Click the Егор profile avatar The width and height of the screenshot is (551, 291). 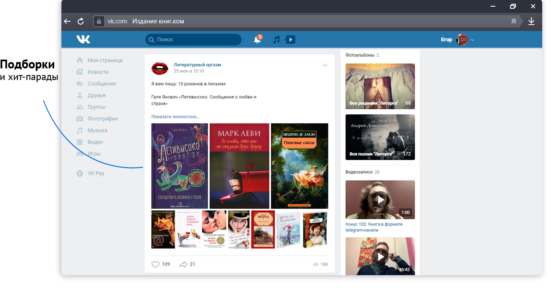pyautogui.click(x=462, y=40)
